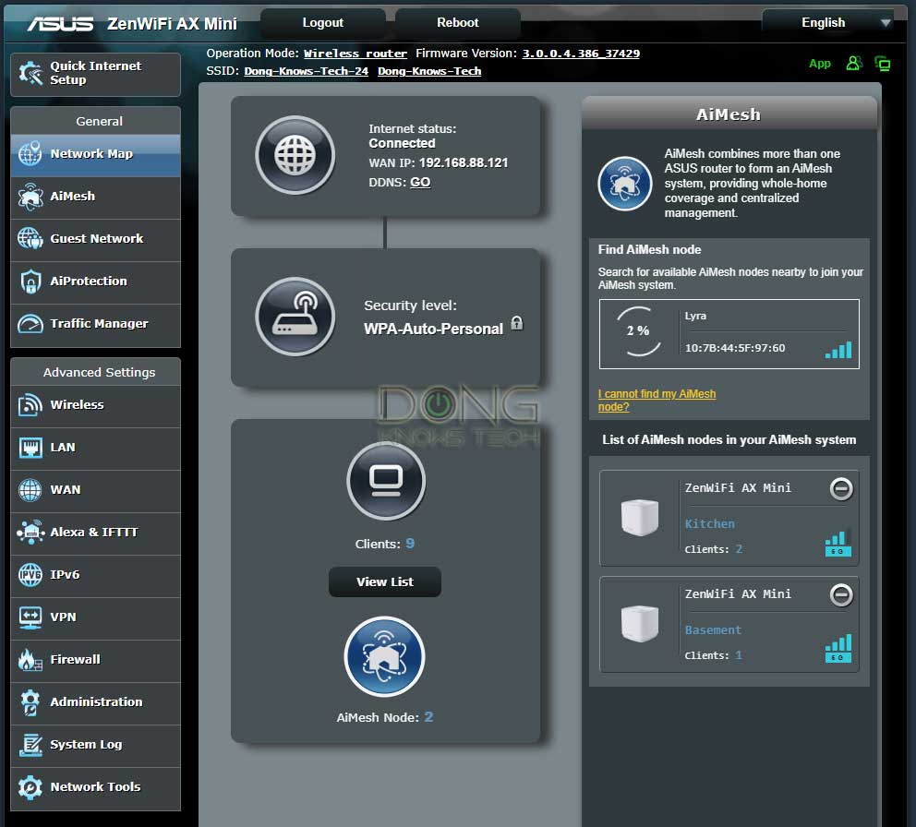Click the Dong-Knows-Tech-24 SSID link
This screenshot has width=916, height=827.
(x=307, y=71)
